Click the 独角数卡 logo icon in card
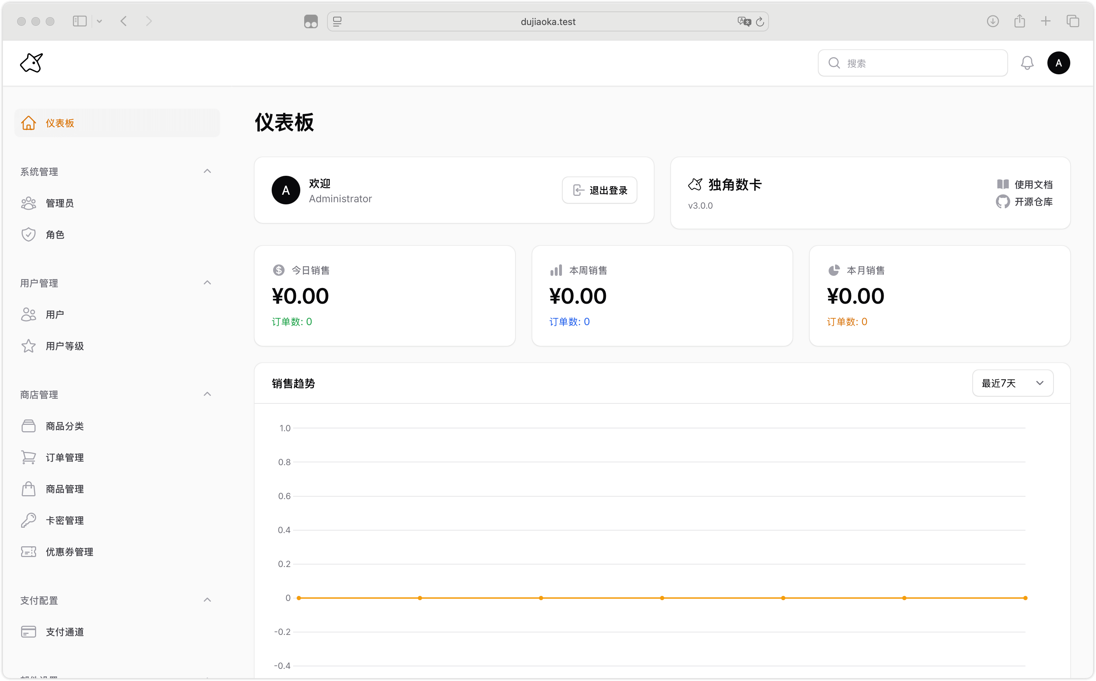This screenshot has width=1096, height=681. [695, 184]
